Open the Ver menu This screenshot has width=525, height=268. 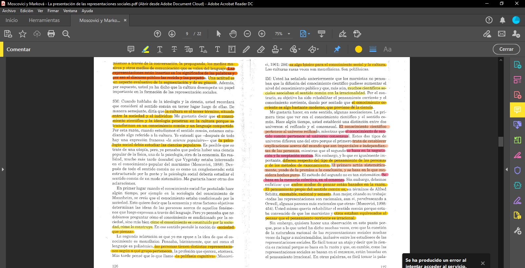pyautogui.click(x=40, y=11)
